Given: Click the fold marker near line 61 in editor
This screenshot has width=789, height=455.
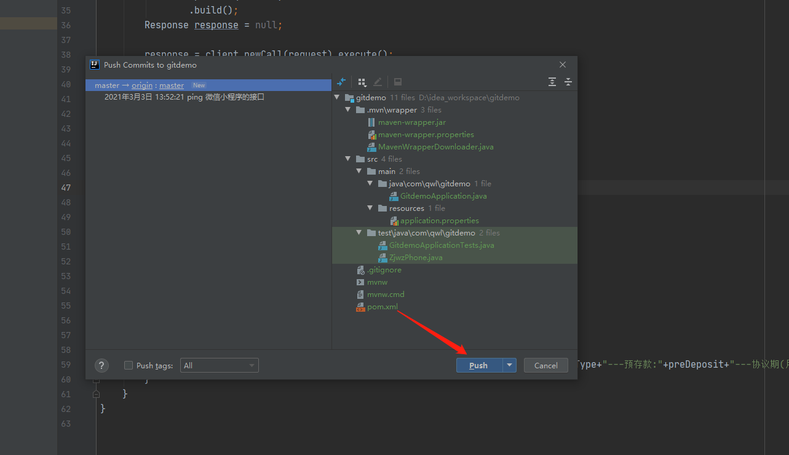Looking at the screenshot, I should click(x=96, y=394).
